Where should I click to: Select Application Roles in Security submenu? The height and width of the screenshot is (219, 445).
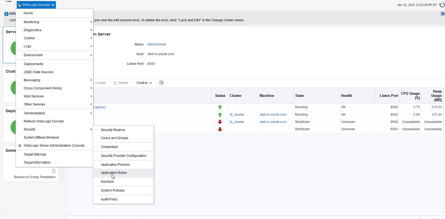click(123, 173)
